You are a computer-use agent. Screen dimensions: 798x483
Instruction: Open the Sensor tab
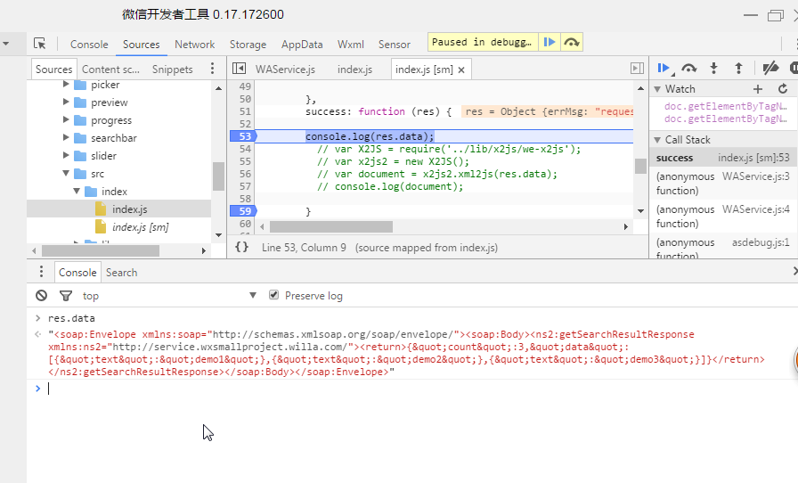[394, 45]
